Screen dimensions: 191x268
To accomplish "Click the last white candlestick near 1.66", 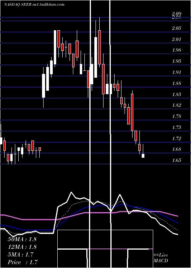I will click(143, 156).
